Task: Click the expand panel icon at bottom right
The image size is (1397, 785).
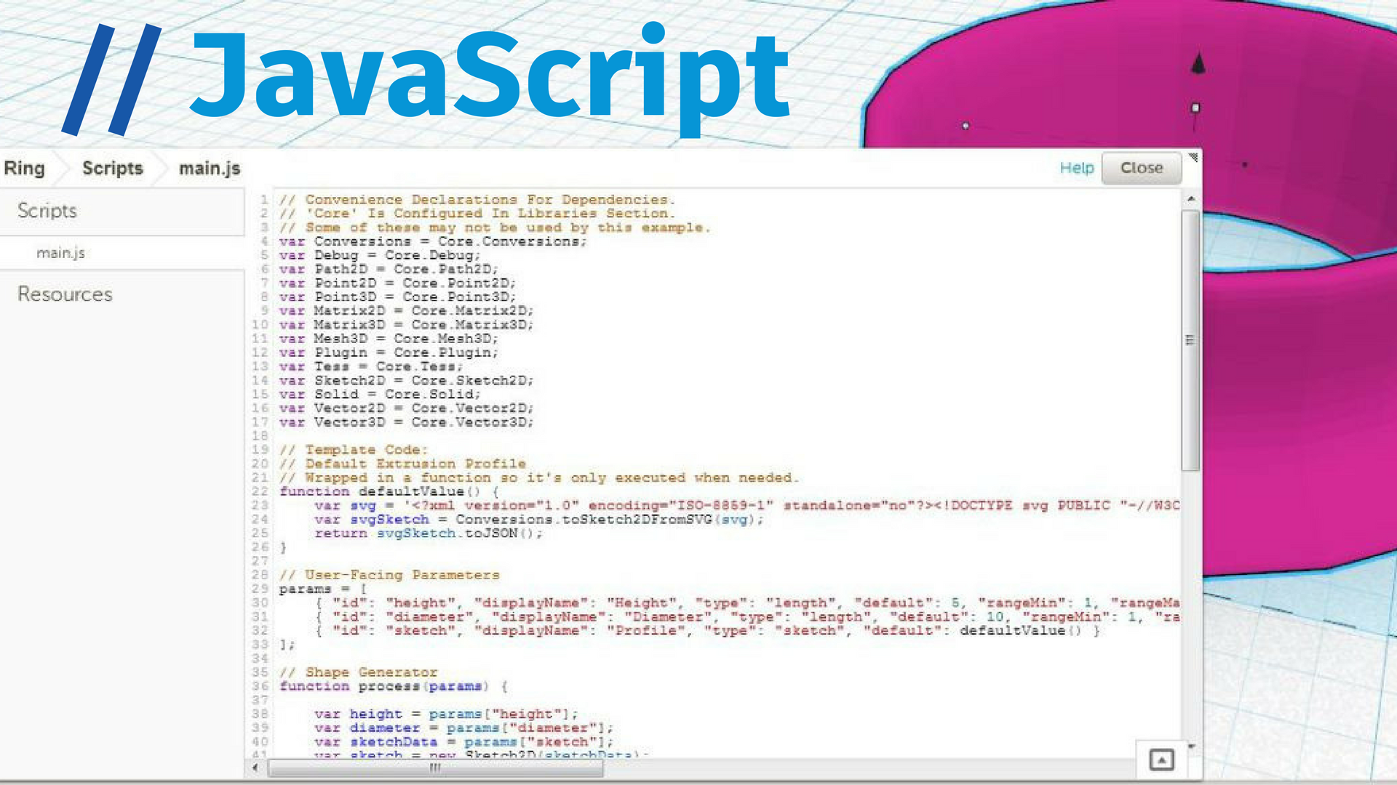Action: pos(1161,760)
